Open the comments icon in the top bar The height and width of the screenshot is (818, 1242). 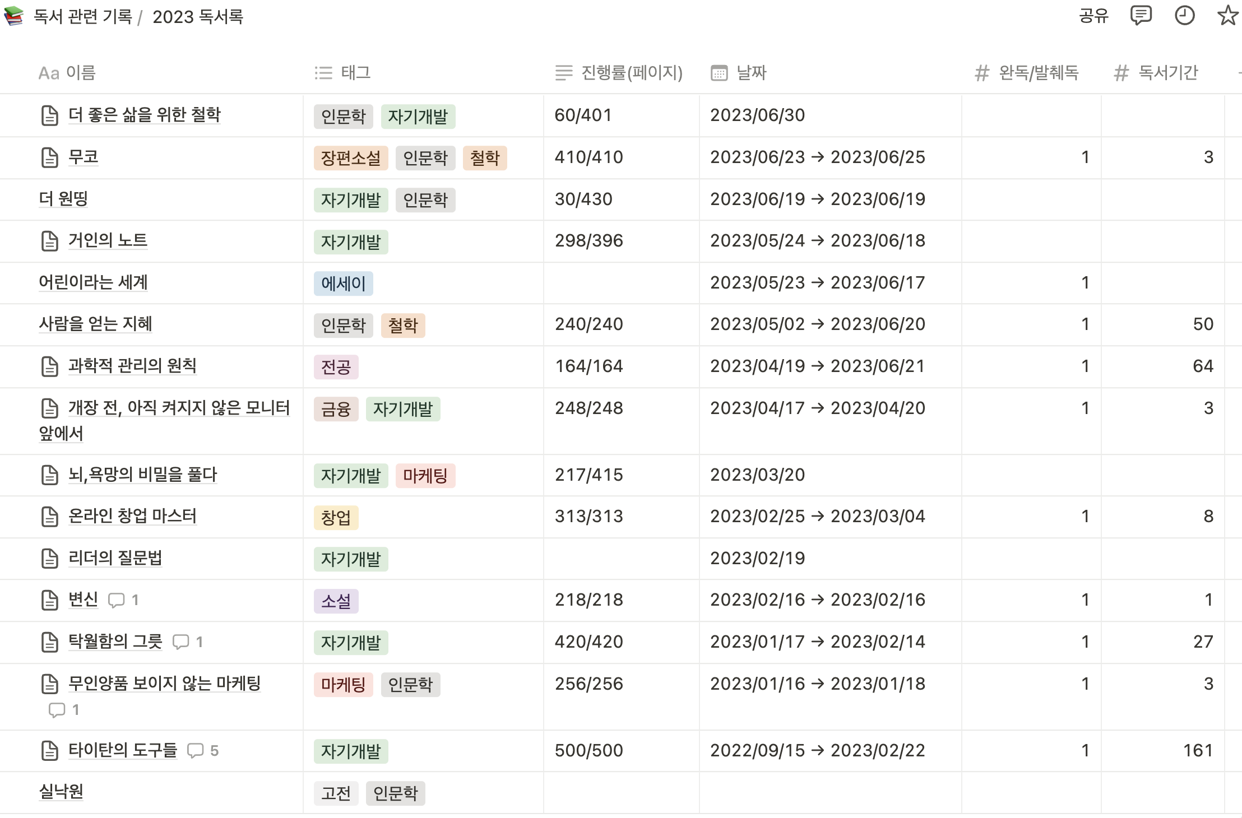(1141, 16)
